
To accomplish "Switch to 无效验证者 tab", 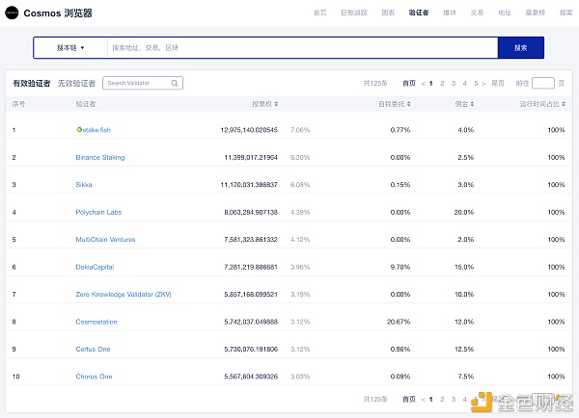I will tap(76, 84).
